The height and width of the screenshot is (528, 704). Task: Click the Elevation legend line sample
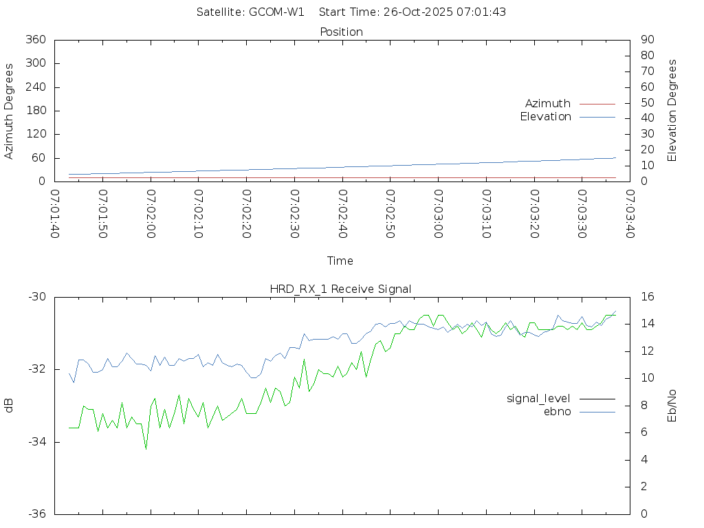tap(597, 117)
